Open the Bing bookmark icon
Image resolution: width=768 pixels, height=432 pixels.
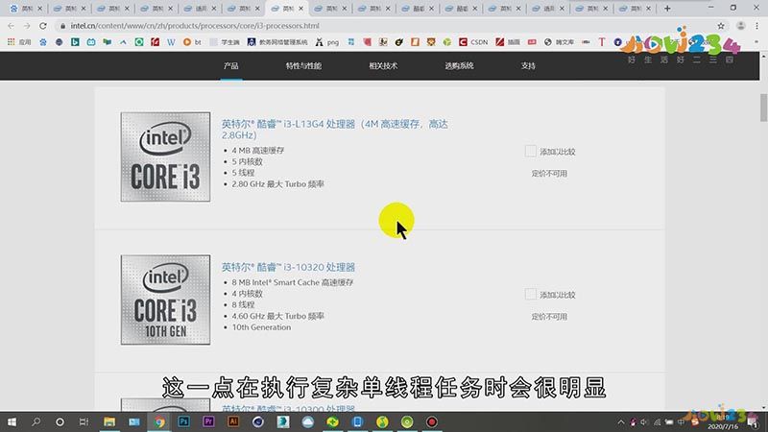coord(75,42)
